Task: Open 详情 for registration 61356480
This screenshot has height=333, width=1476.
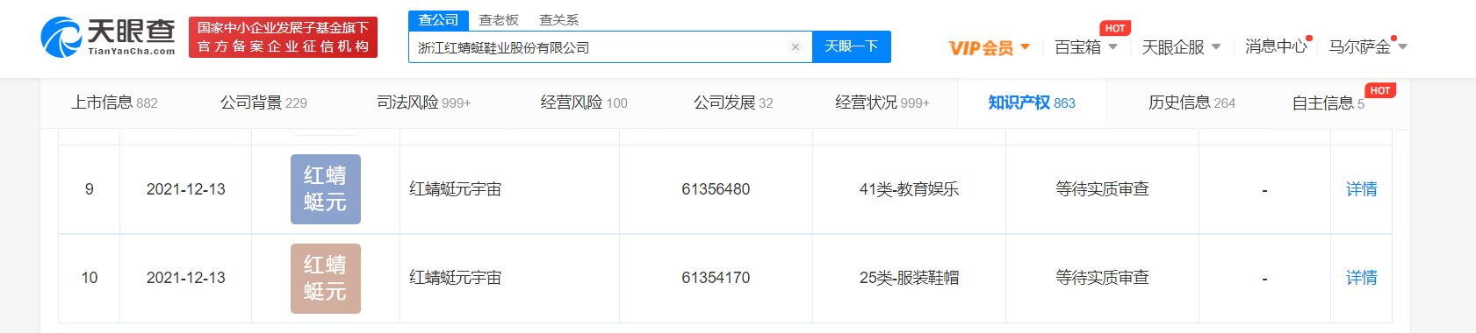Action: pos(1361,189)
